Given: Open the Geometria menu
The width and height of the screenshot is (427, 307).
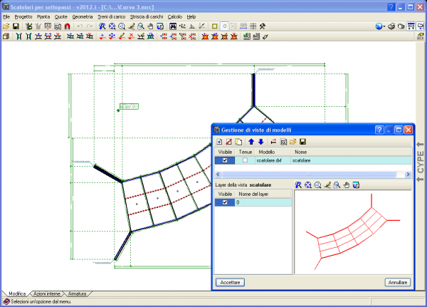Looking at the screenshot, I should (83, 17).
